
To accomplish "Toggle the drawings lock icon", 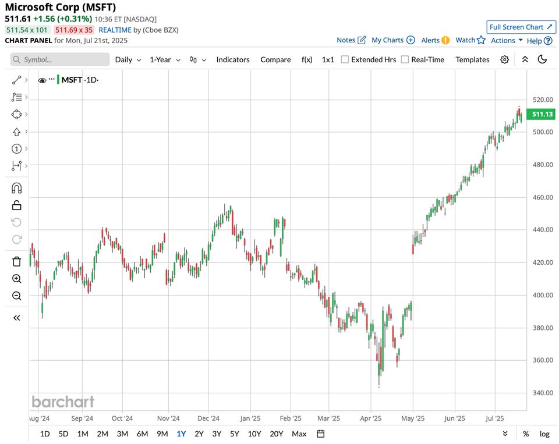I will (x=16, y=205).
